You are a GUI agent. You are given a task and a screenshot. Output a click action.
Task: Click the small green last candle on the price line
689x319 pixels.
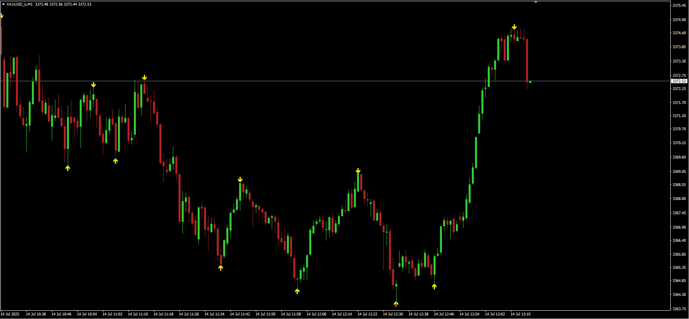[530, 82]
